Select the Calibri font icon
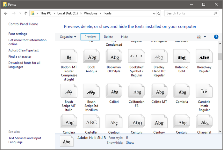Viewport: 223px width, 150px height. (114, 91)
